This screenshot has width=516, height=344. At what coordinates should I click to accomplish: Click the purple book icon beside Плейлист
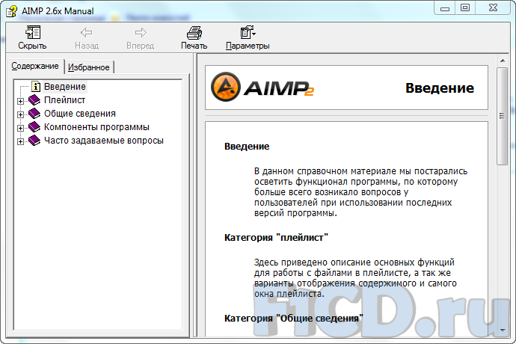pyautogui.click(x=34, y=100)
